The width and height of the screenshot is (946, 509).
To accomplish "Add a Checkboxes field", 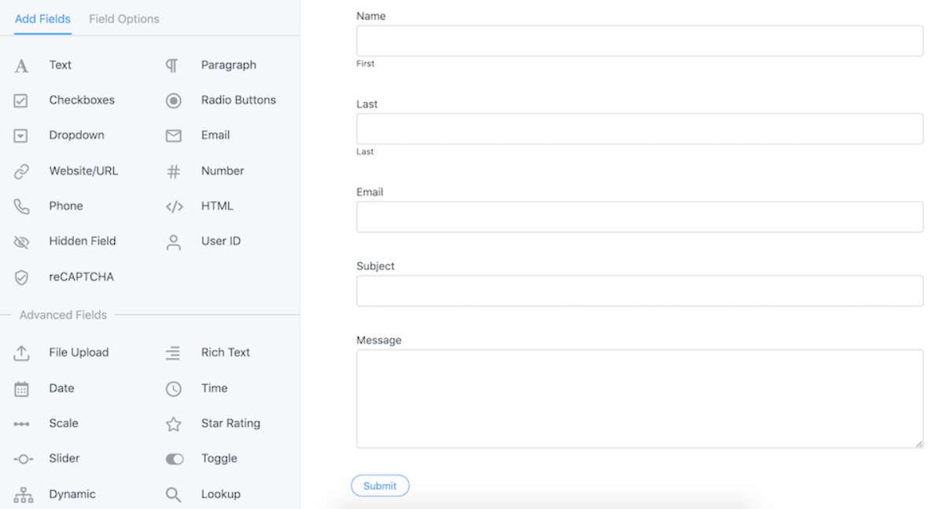I will pos(82,101).
